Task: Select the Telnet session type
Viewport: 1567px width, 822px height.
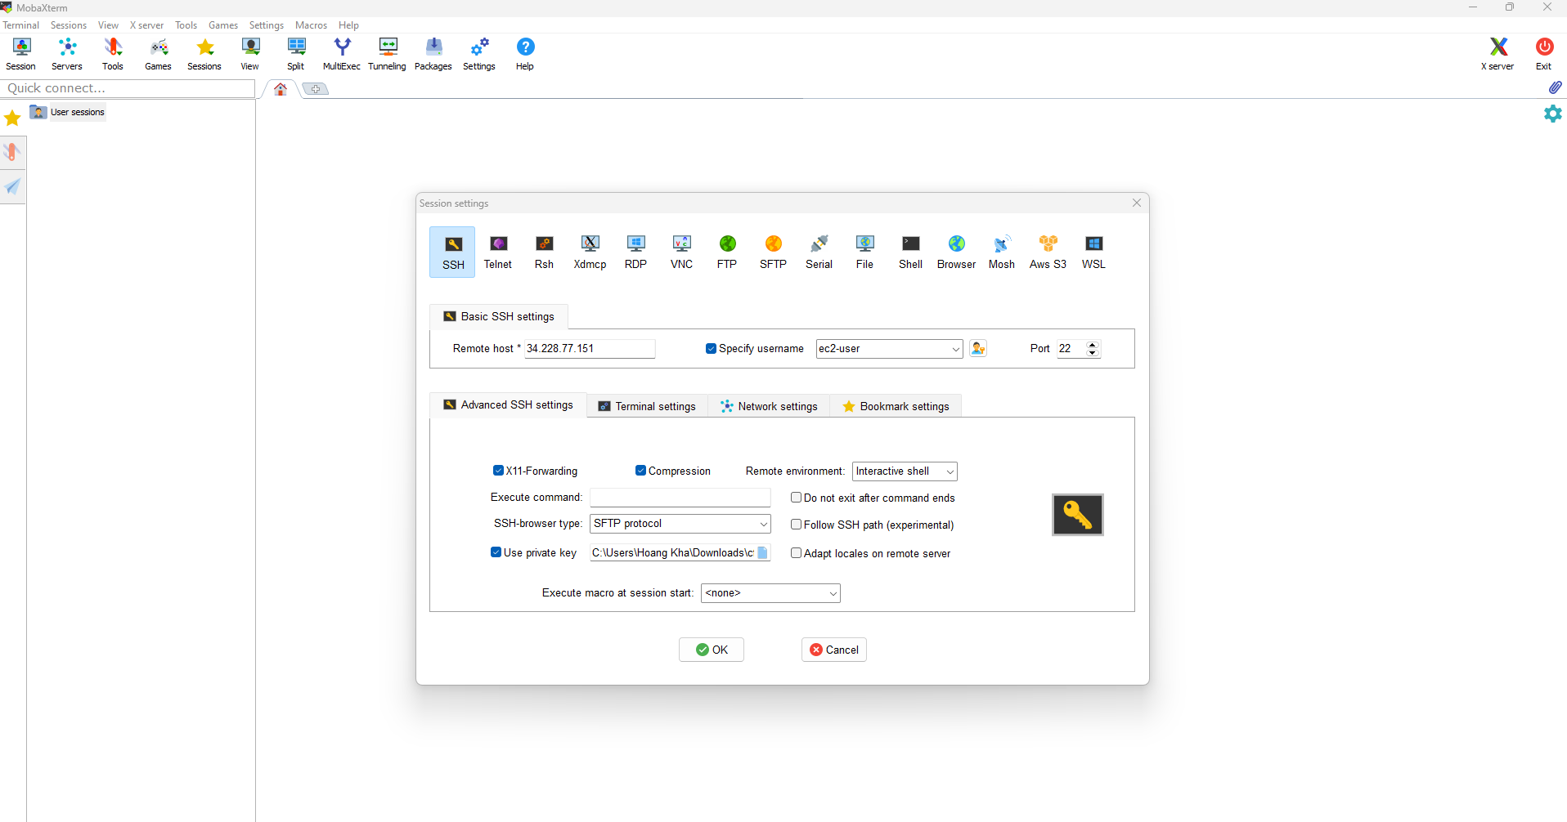Action: point(498,252)
